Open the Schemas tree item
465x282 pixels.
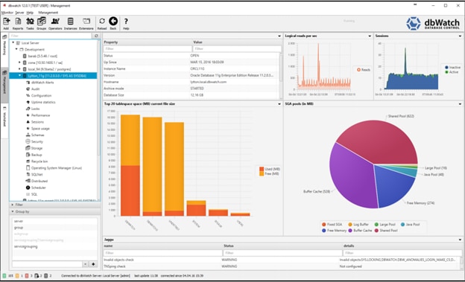pos(38,135)
